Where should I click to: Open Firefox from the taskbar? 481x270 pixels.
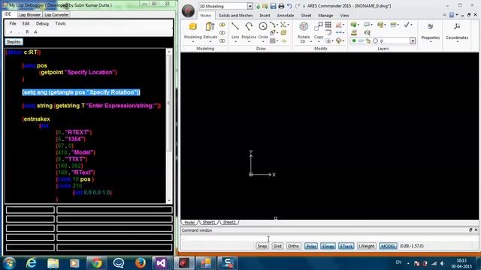[141, 263]
